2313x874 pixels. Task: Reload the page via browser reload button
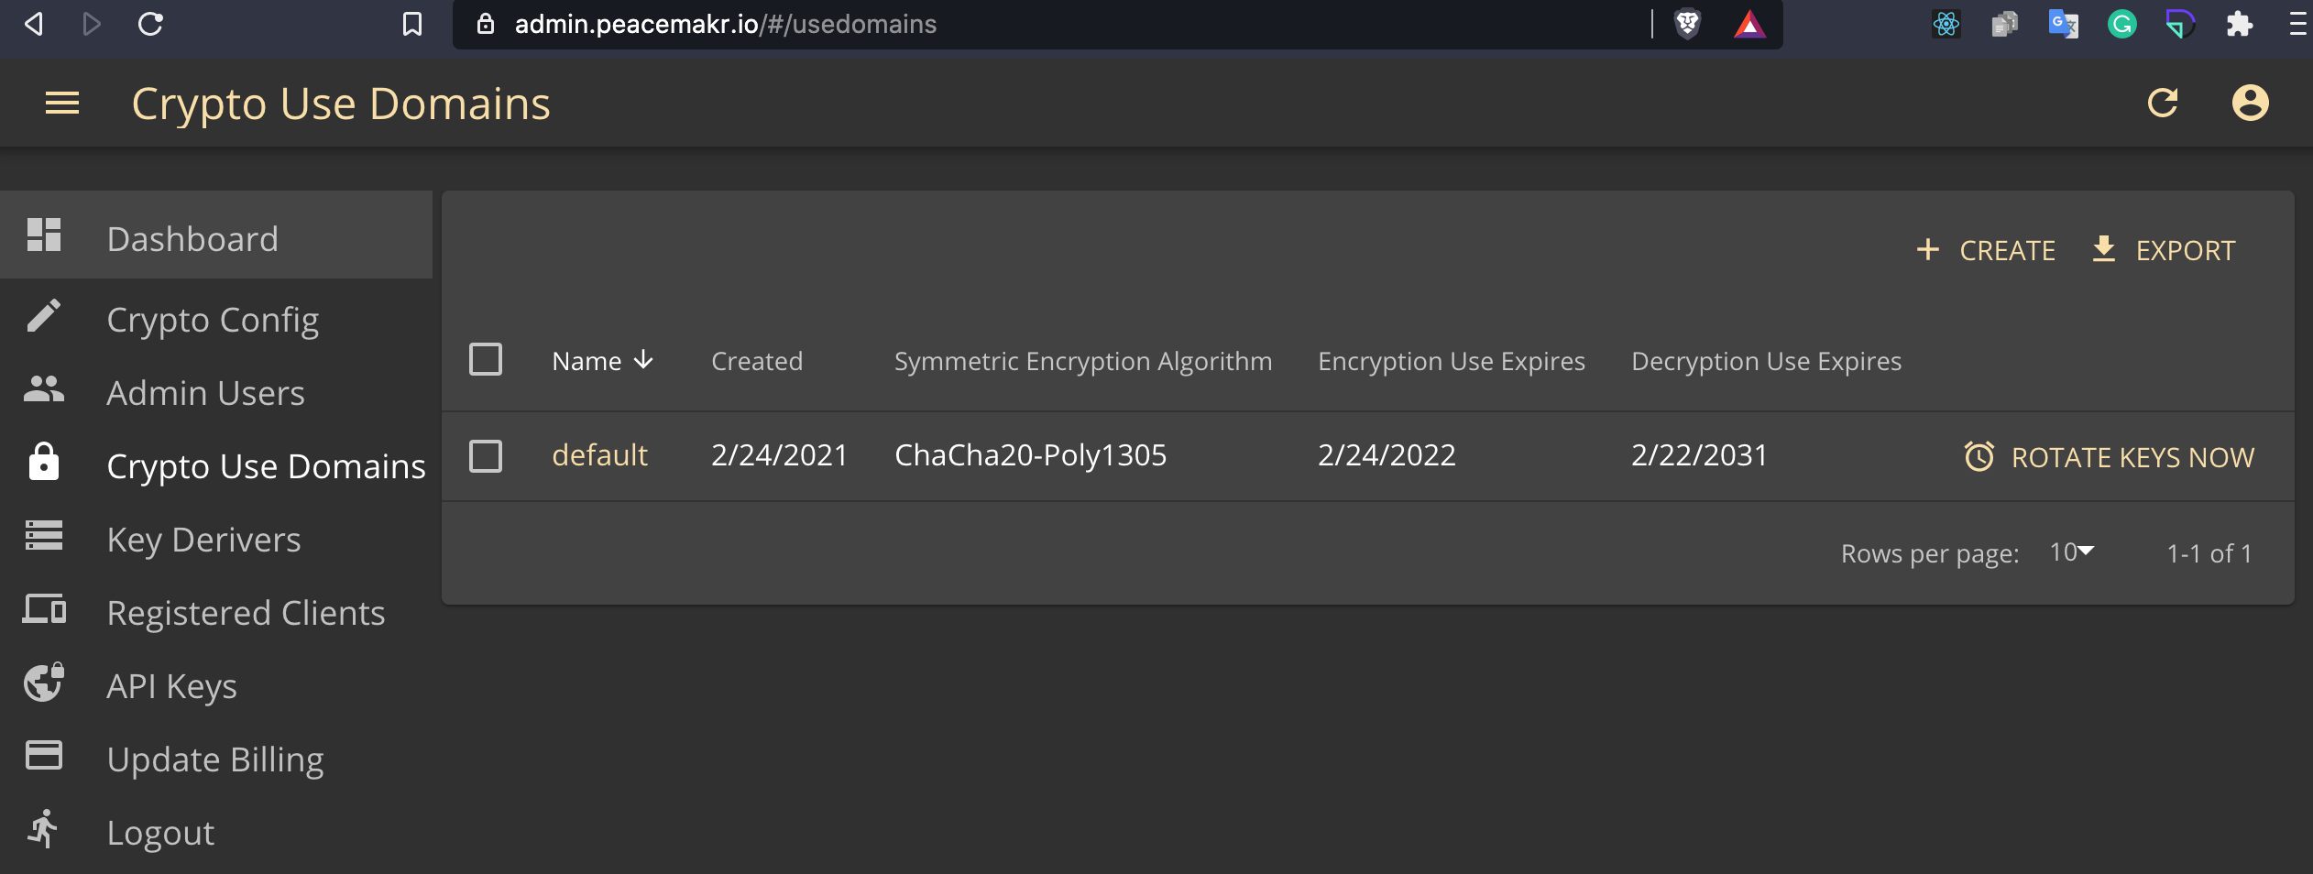click(150, 24)
